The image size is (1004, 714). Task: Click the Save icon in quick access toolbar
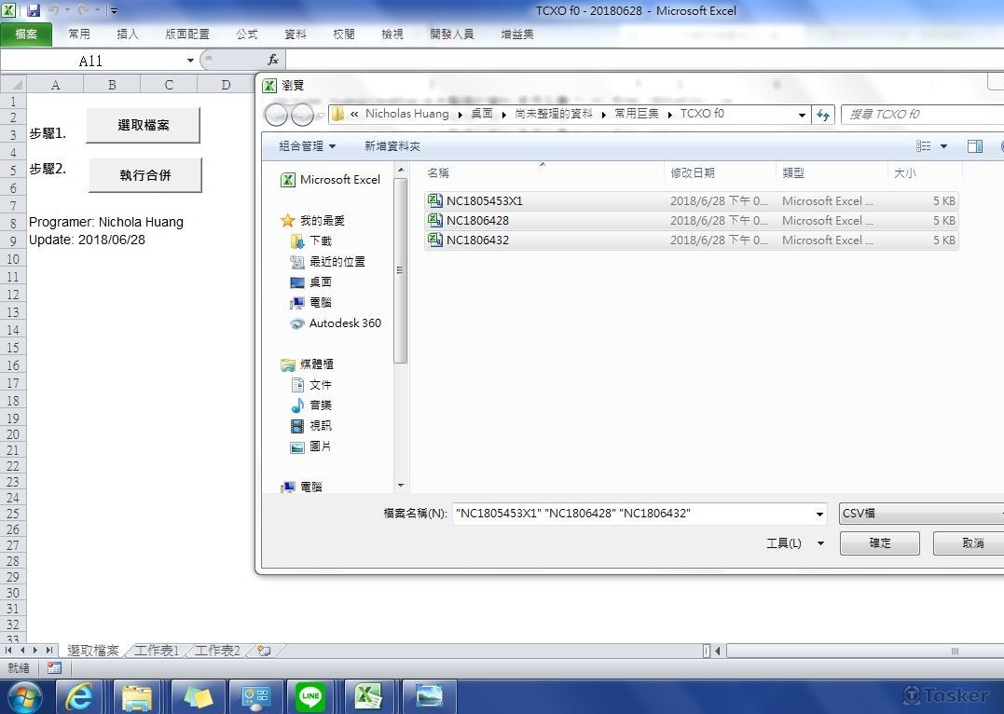pyautogui.click(x=34, y=11)
